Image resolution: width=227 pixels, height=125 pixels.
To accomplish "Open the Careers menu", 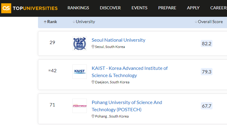I will pos(219,8).
